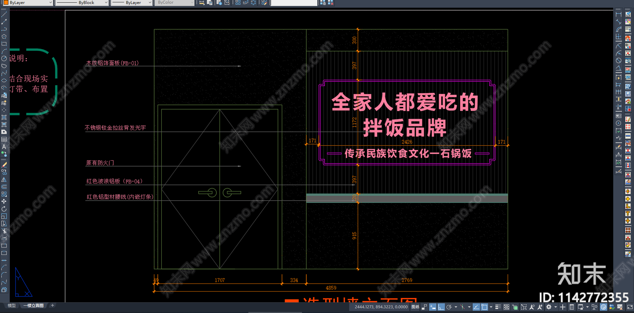634x313 pixels.
Task: Toggle Ortho Mode in status bar
Action: [441, 307]
